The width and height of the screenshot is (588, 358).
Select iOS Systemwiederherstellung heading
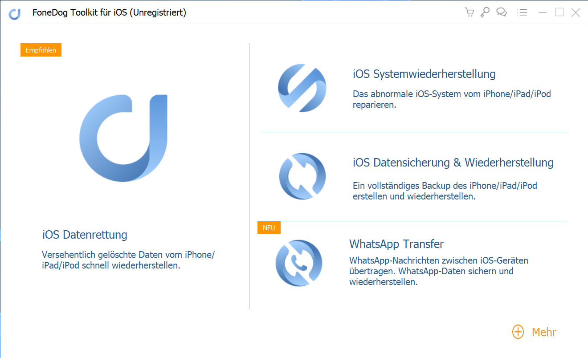(424, 73)
